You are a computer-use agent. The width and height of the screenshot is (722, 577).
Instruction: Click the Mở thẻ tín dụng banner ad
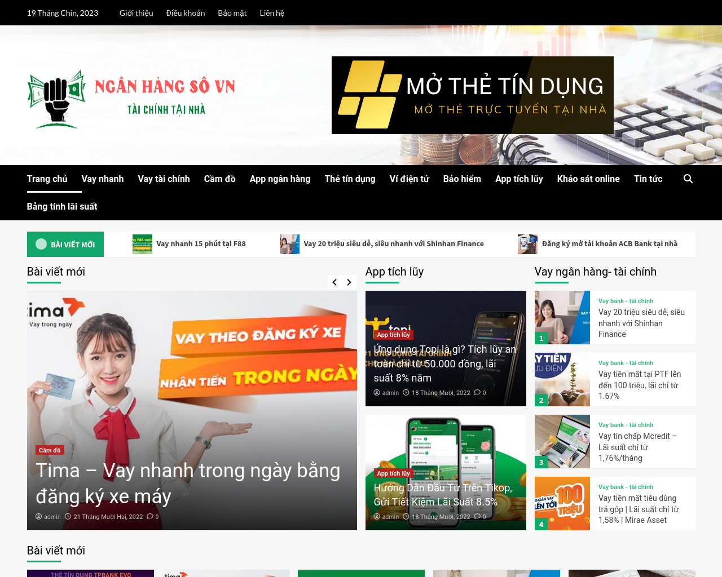tap(473, 95)
